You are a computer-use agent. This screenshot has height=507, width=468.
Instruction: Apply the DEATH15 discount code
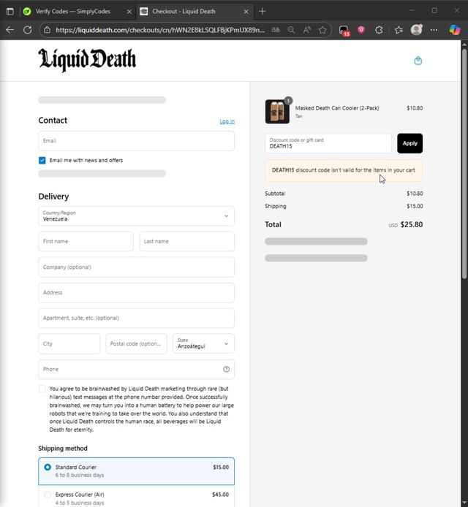pos(409,143)
